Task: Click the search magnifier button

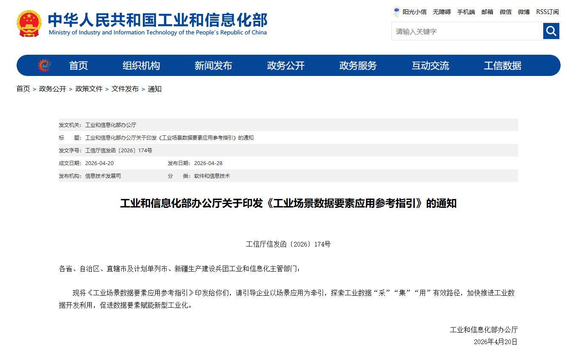Action: point(551,31)
